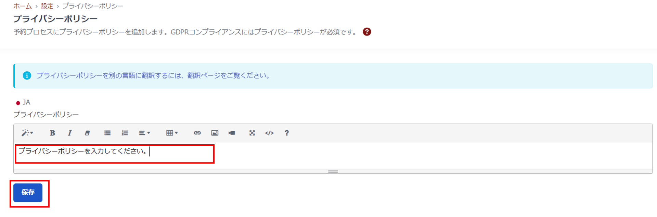Insert a hyperlink via the link icon

click(197, 133)
